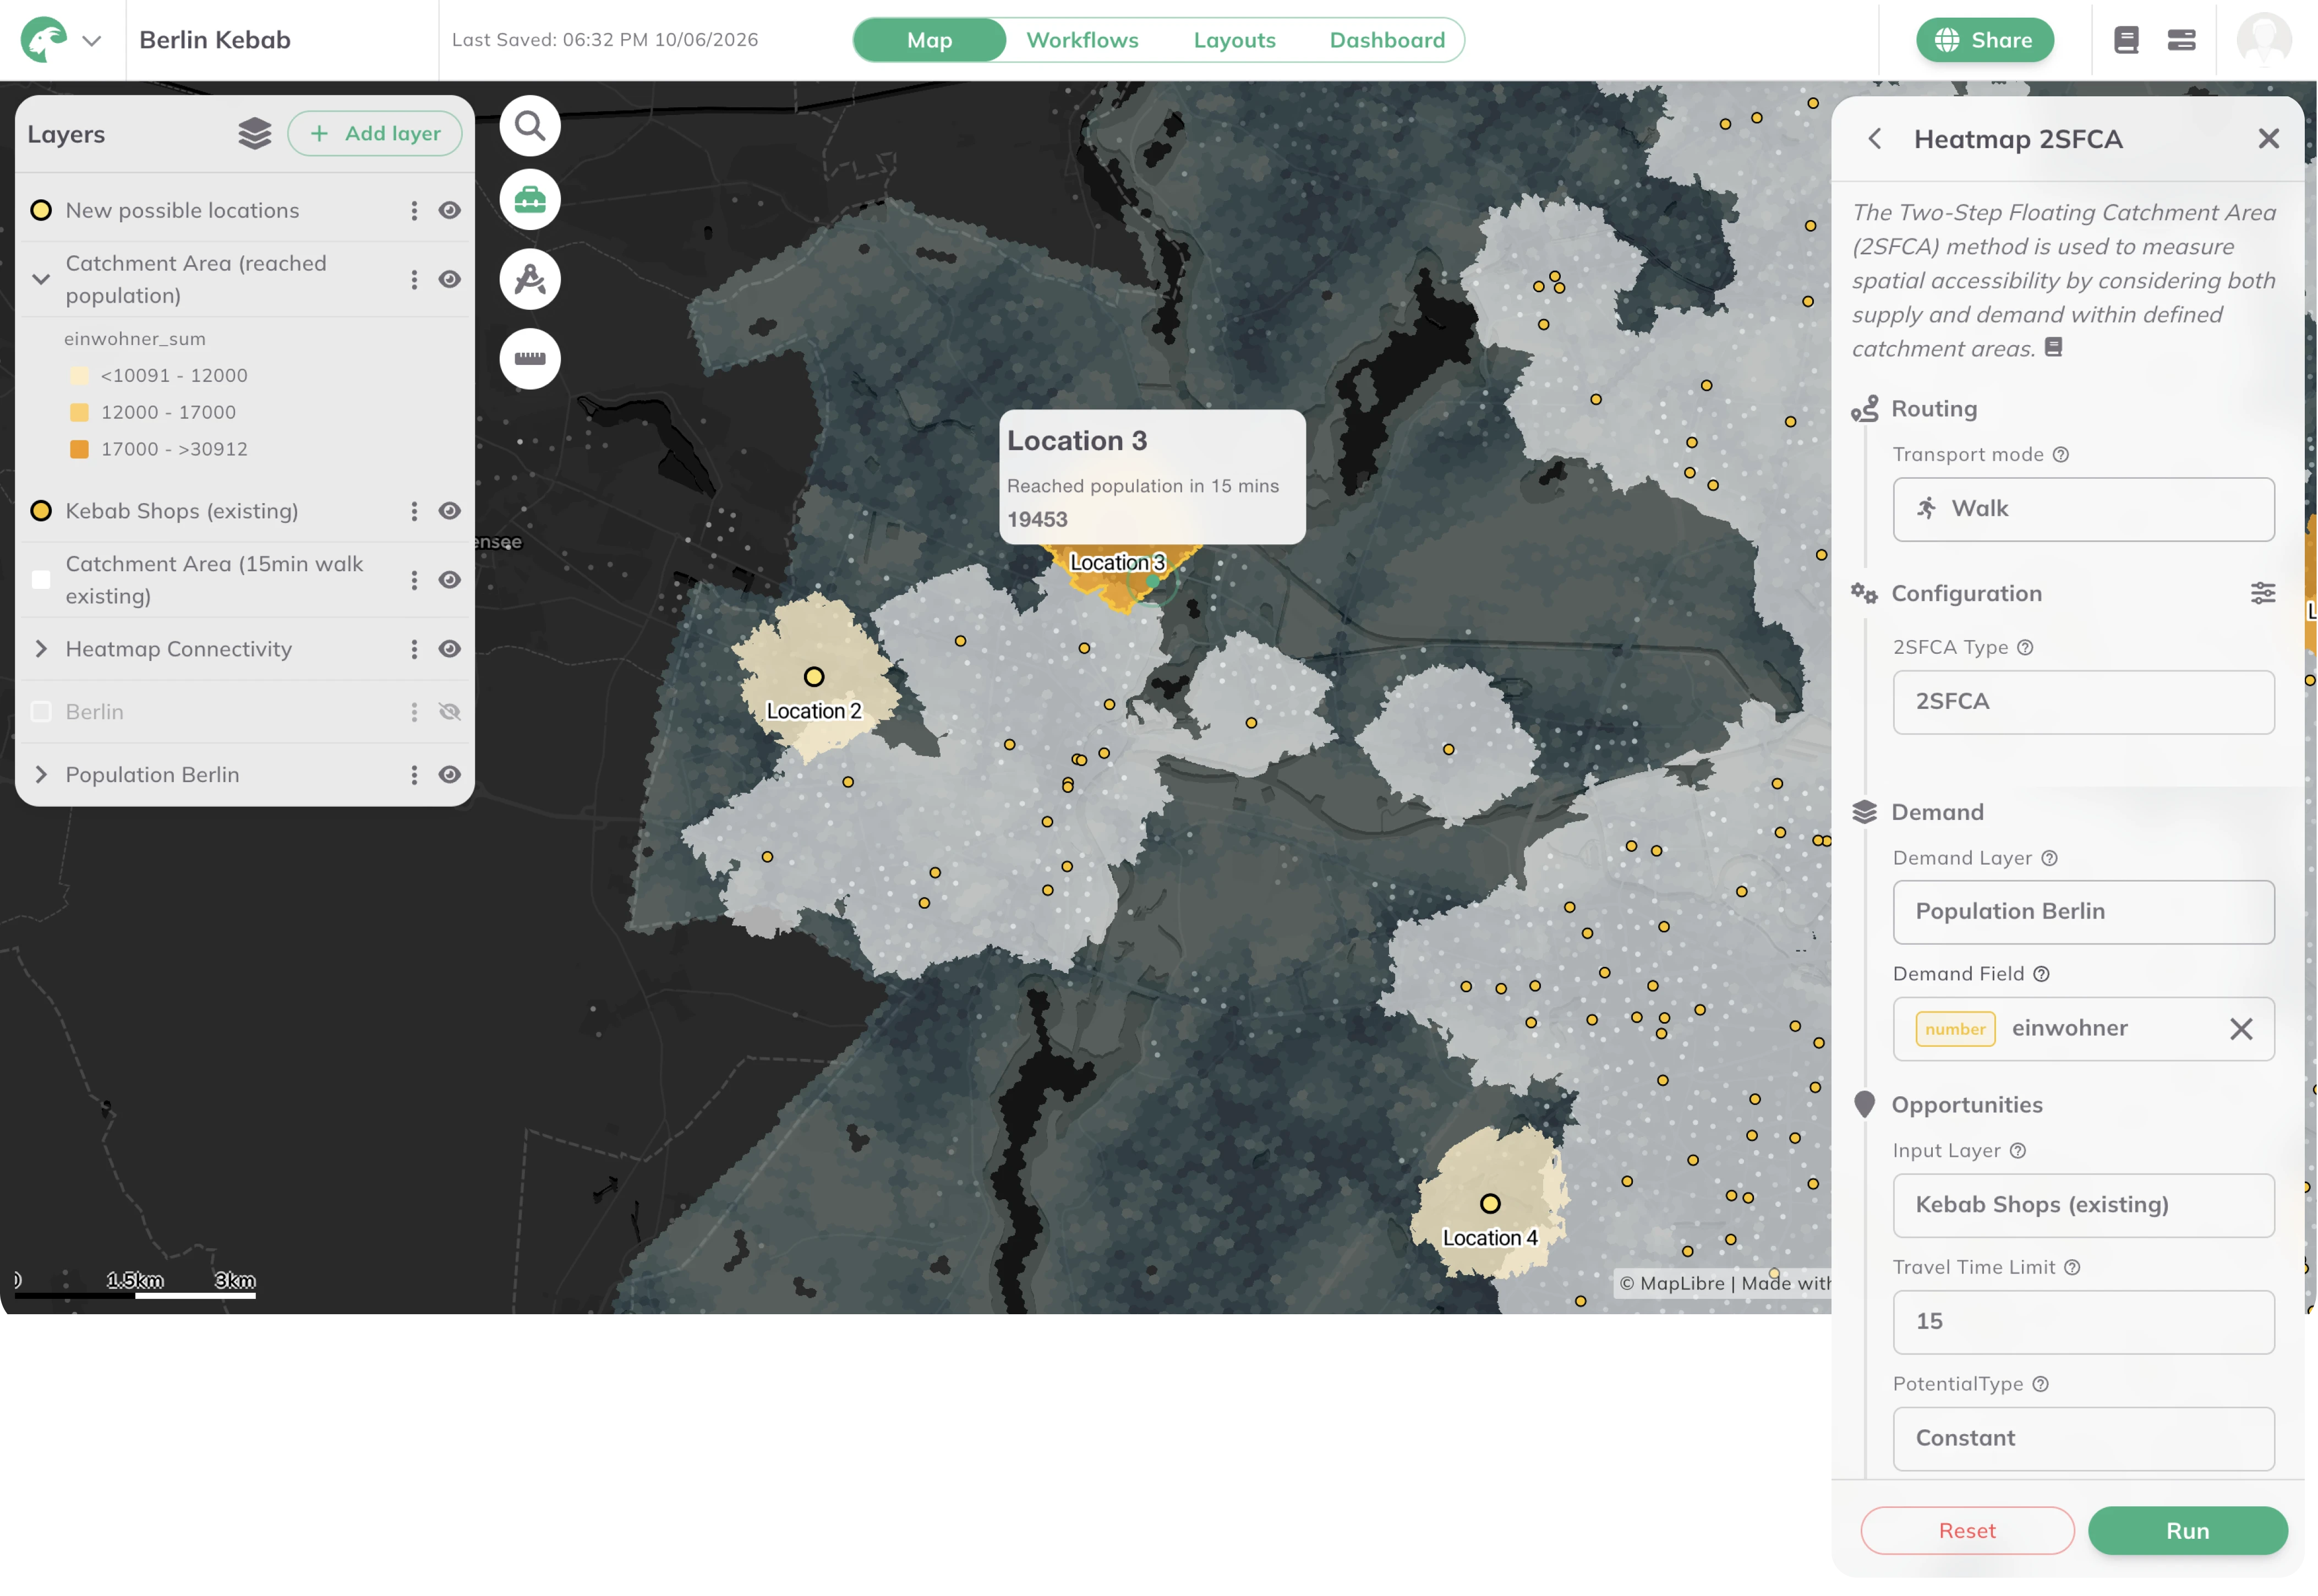Show help for Demand Layer
Screen dimensions: 2318x1596
click(x=2049, y=859)
